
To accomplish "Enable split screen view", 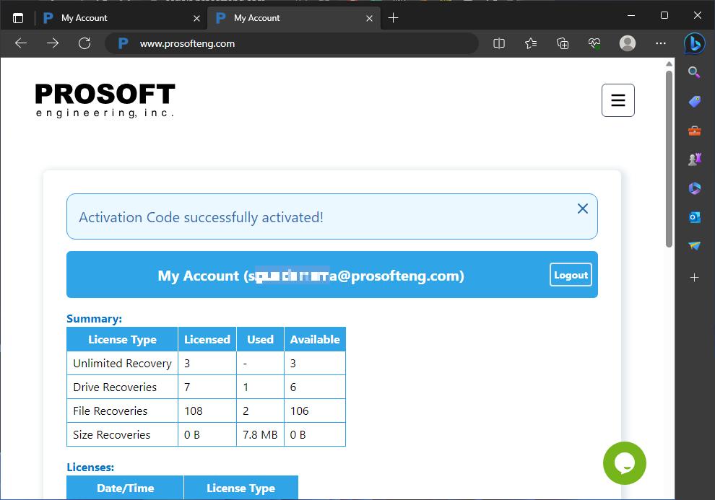I will [x=499, y=43].
